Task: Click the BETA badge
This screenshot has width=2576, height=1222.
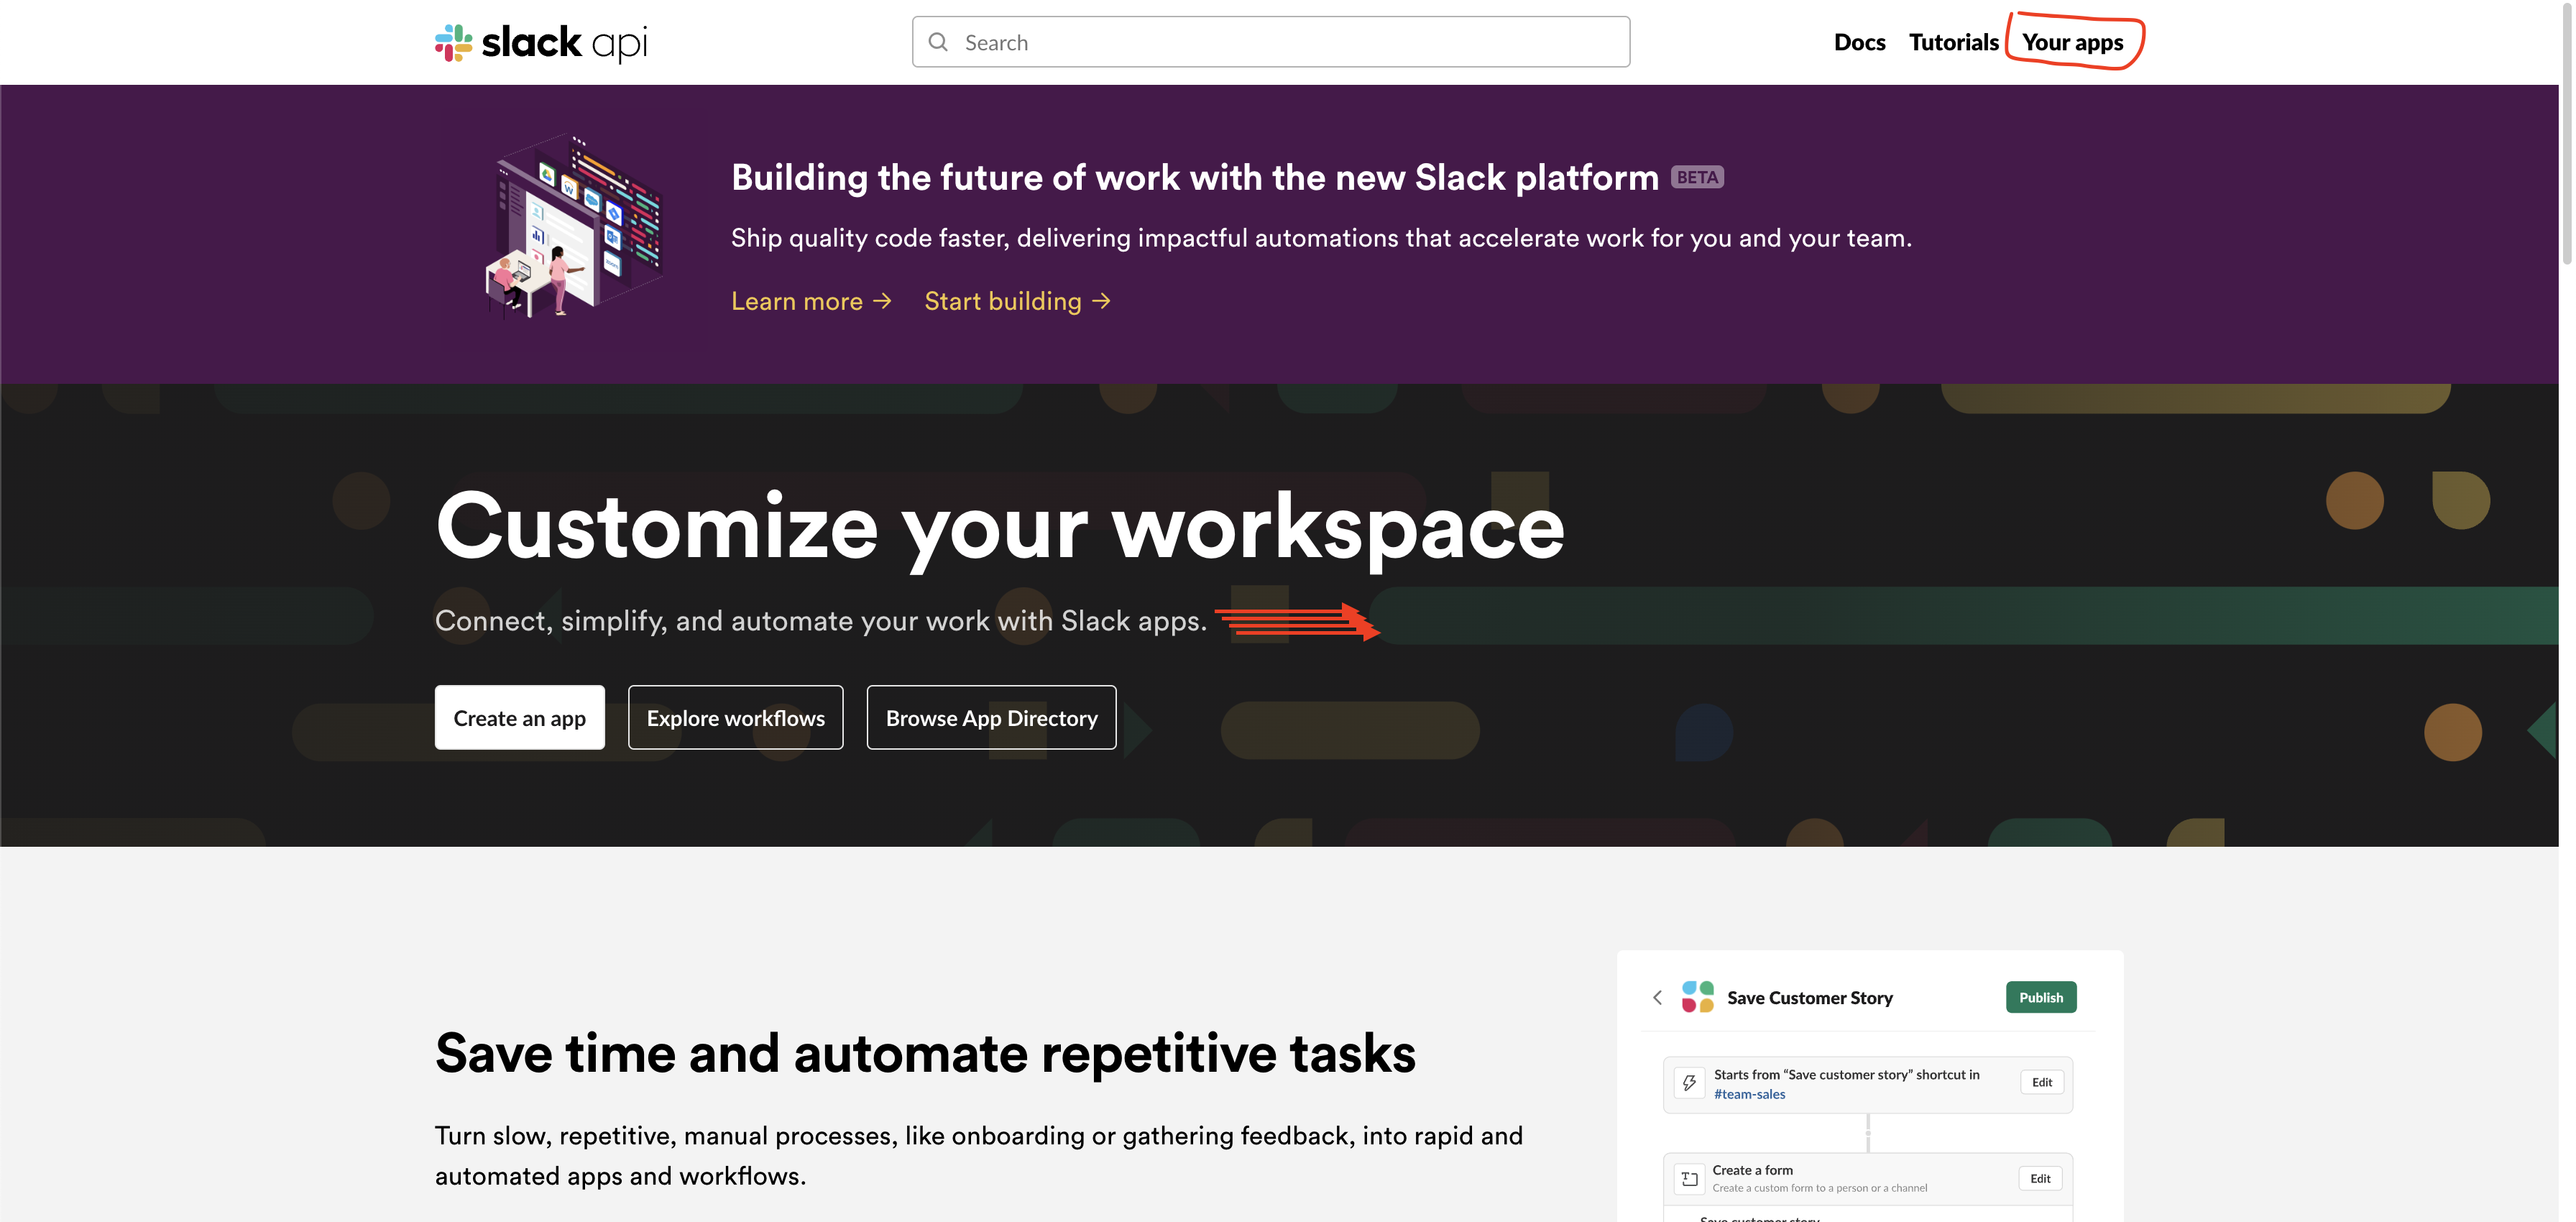Action: [x=1697, y=177]
